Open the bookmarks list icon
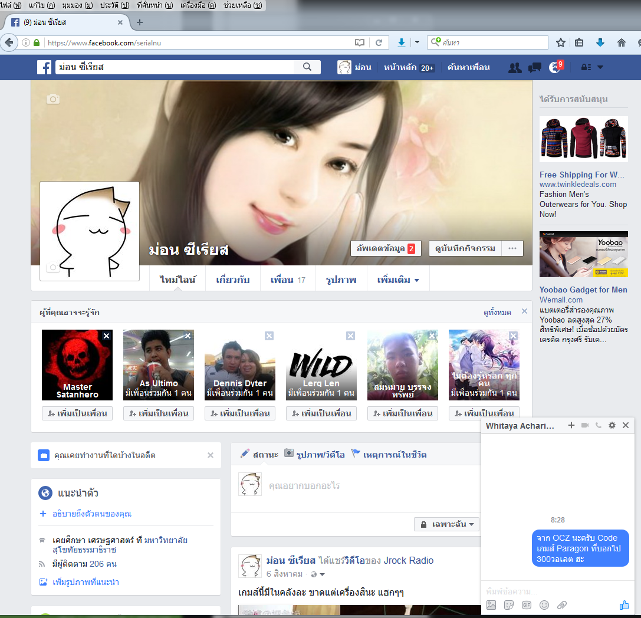Viewport: 641px width, 618px height. [579, 42]
